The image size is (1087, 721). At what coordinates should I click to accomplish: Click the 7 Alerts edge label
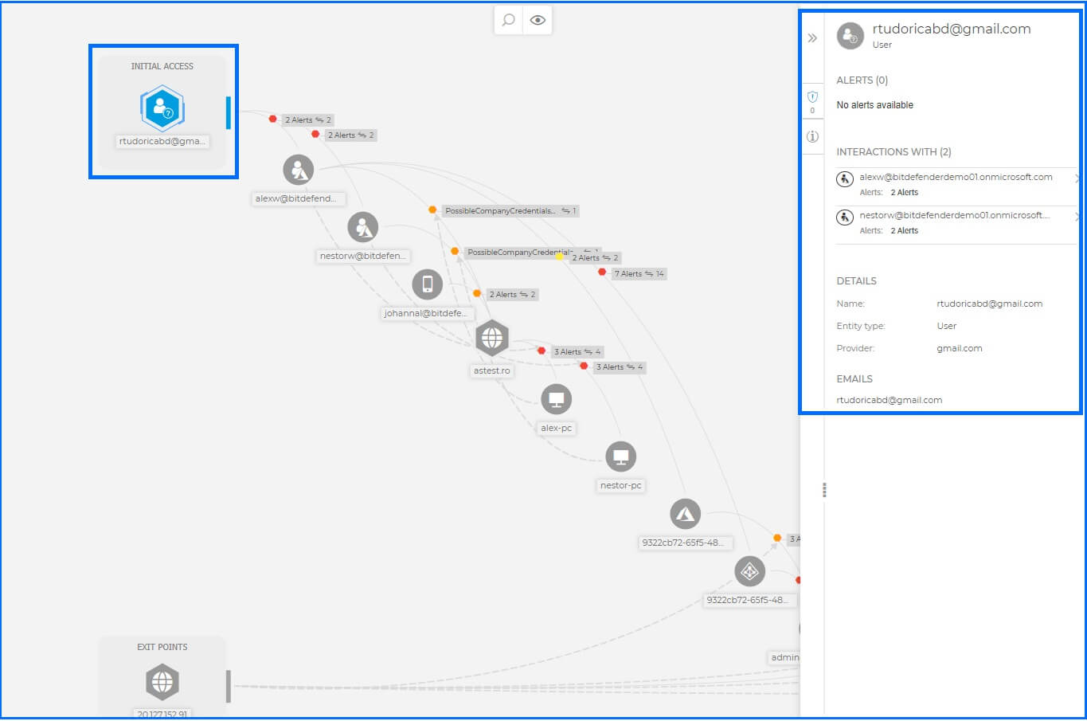639,274
